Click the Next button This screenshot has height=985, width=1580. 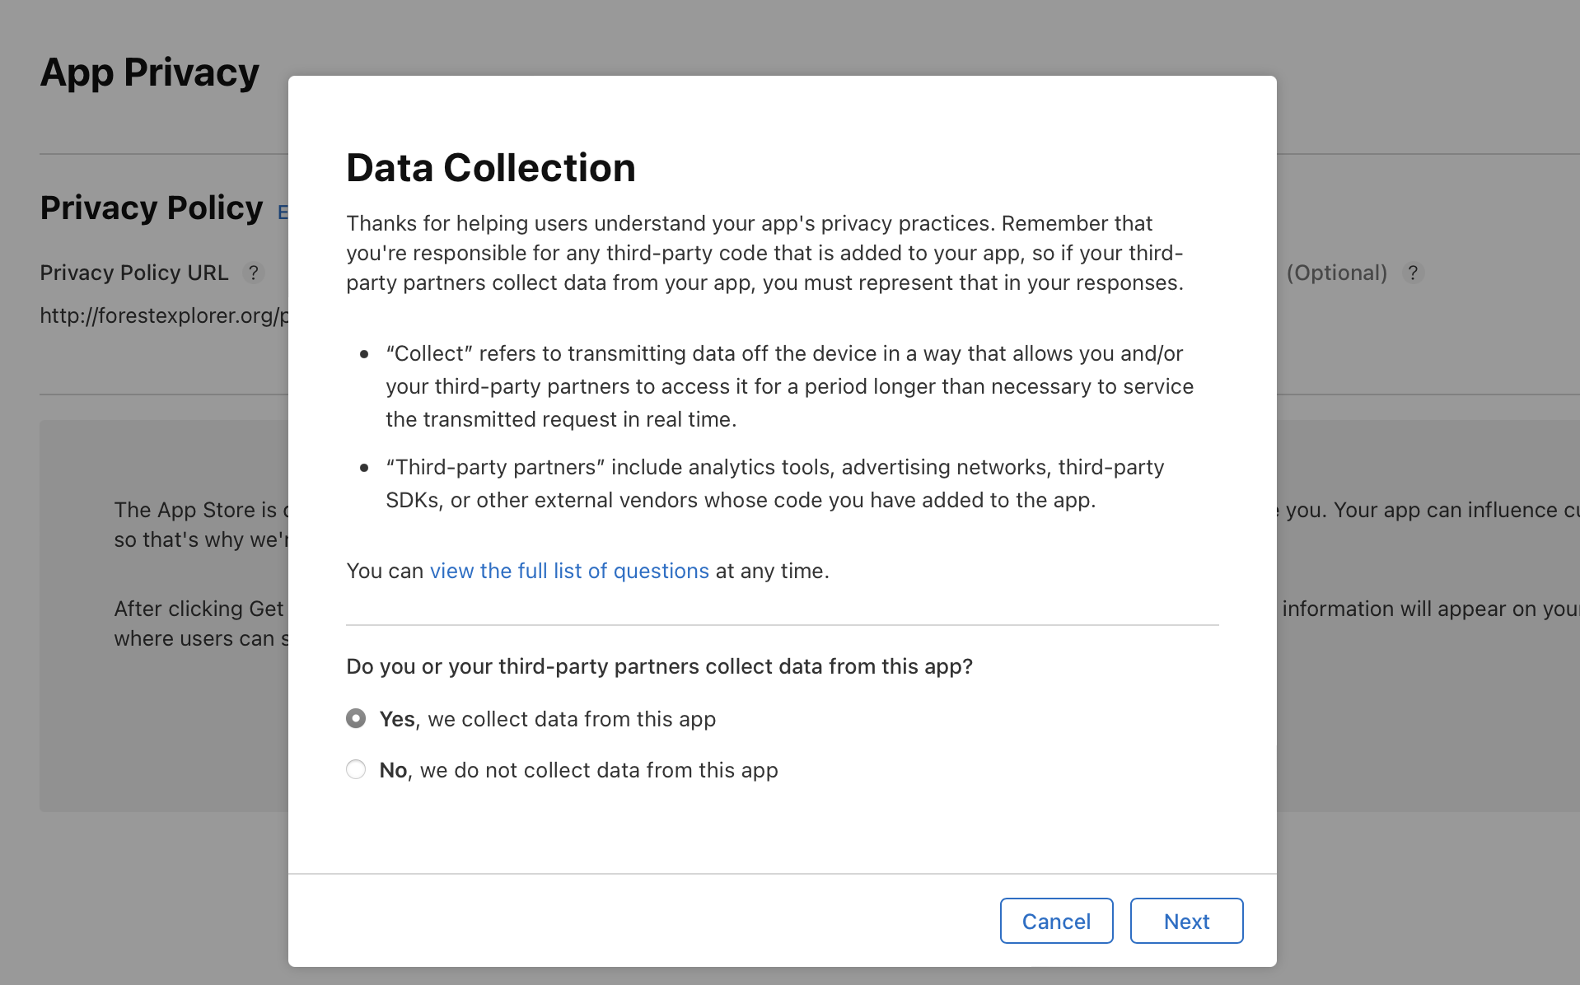[1186, 921]
